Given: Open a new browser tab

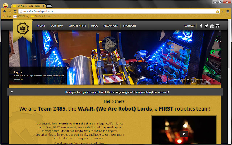Looking at the screenshot, I should [x=49, y=6].
